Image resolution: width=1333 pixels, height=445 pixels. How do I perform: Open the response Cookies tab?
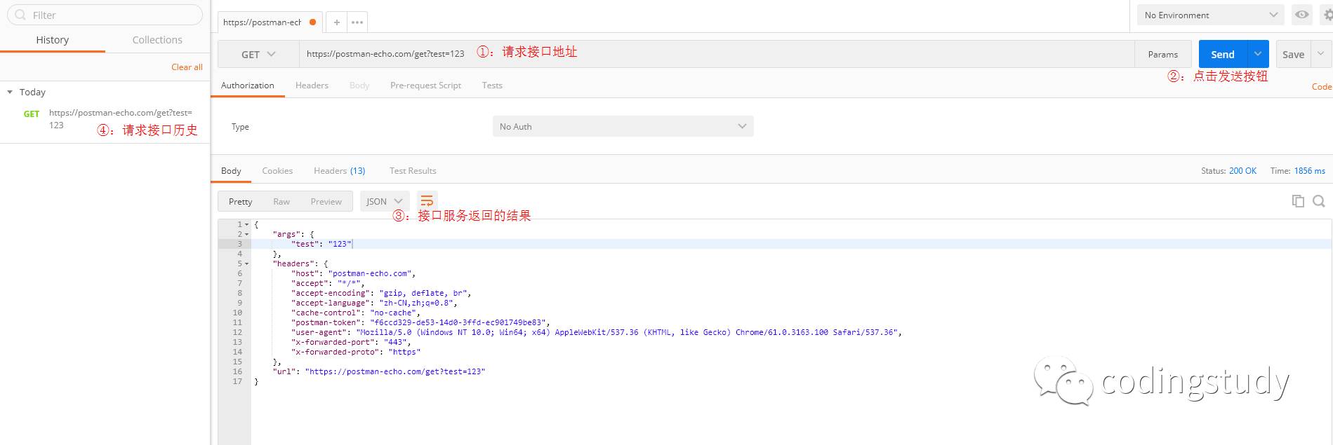(x=277, y=171)
